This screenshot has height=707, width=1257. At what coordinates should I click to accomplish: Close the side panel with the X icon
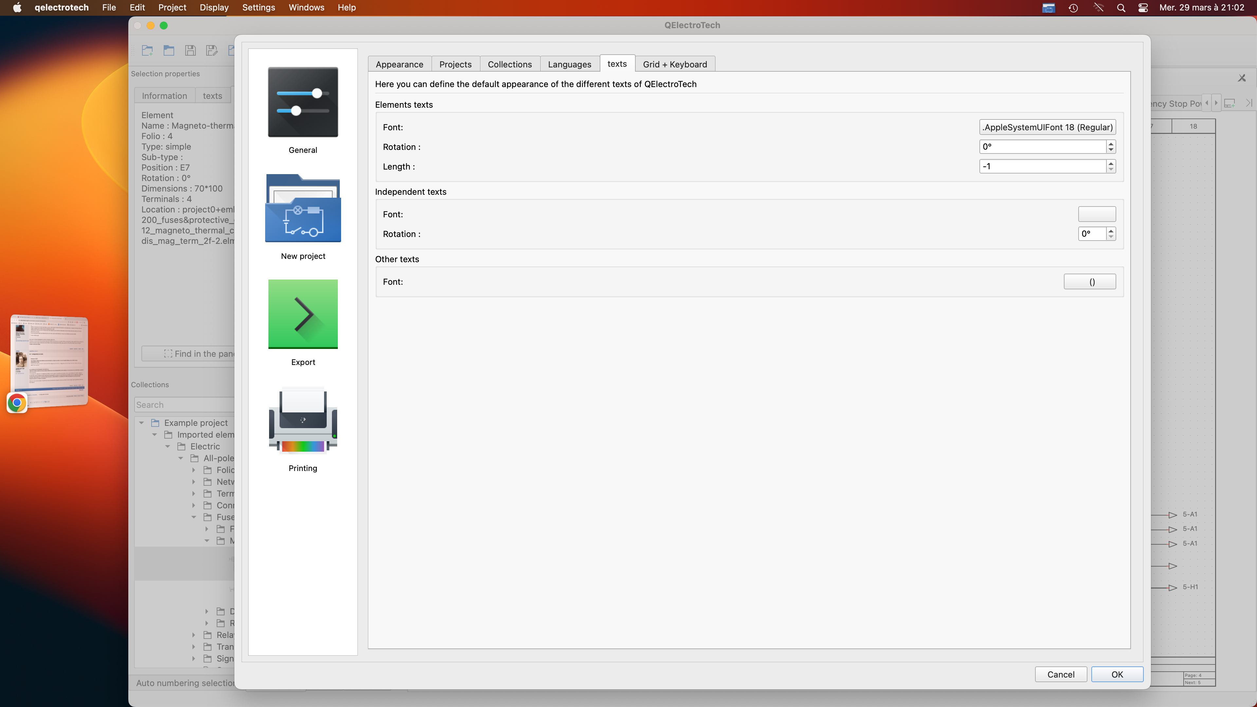tap(1242, 78)
